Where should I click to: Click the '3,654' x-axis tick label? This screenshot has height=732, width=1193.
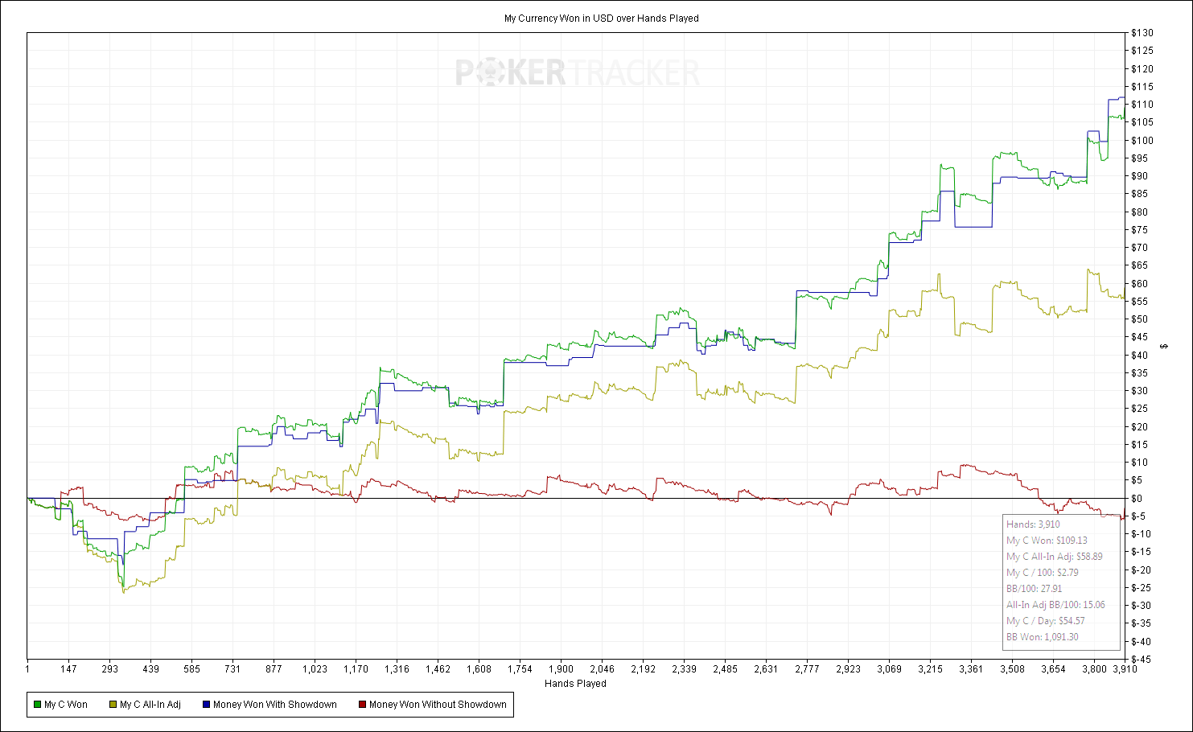point(1053,669)
